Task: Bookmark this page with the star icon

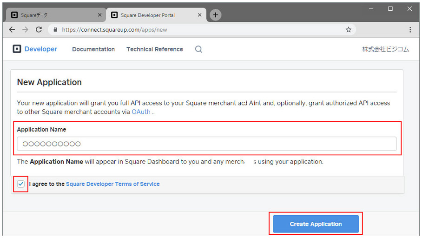Action: 349,30
